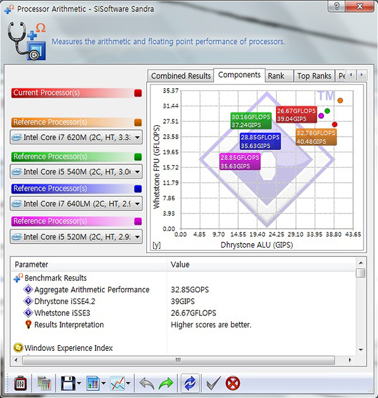This screenshot has height=398, width=378.
Task: Click the blue refresh results icon
Action: point(190,384)
